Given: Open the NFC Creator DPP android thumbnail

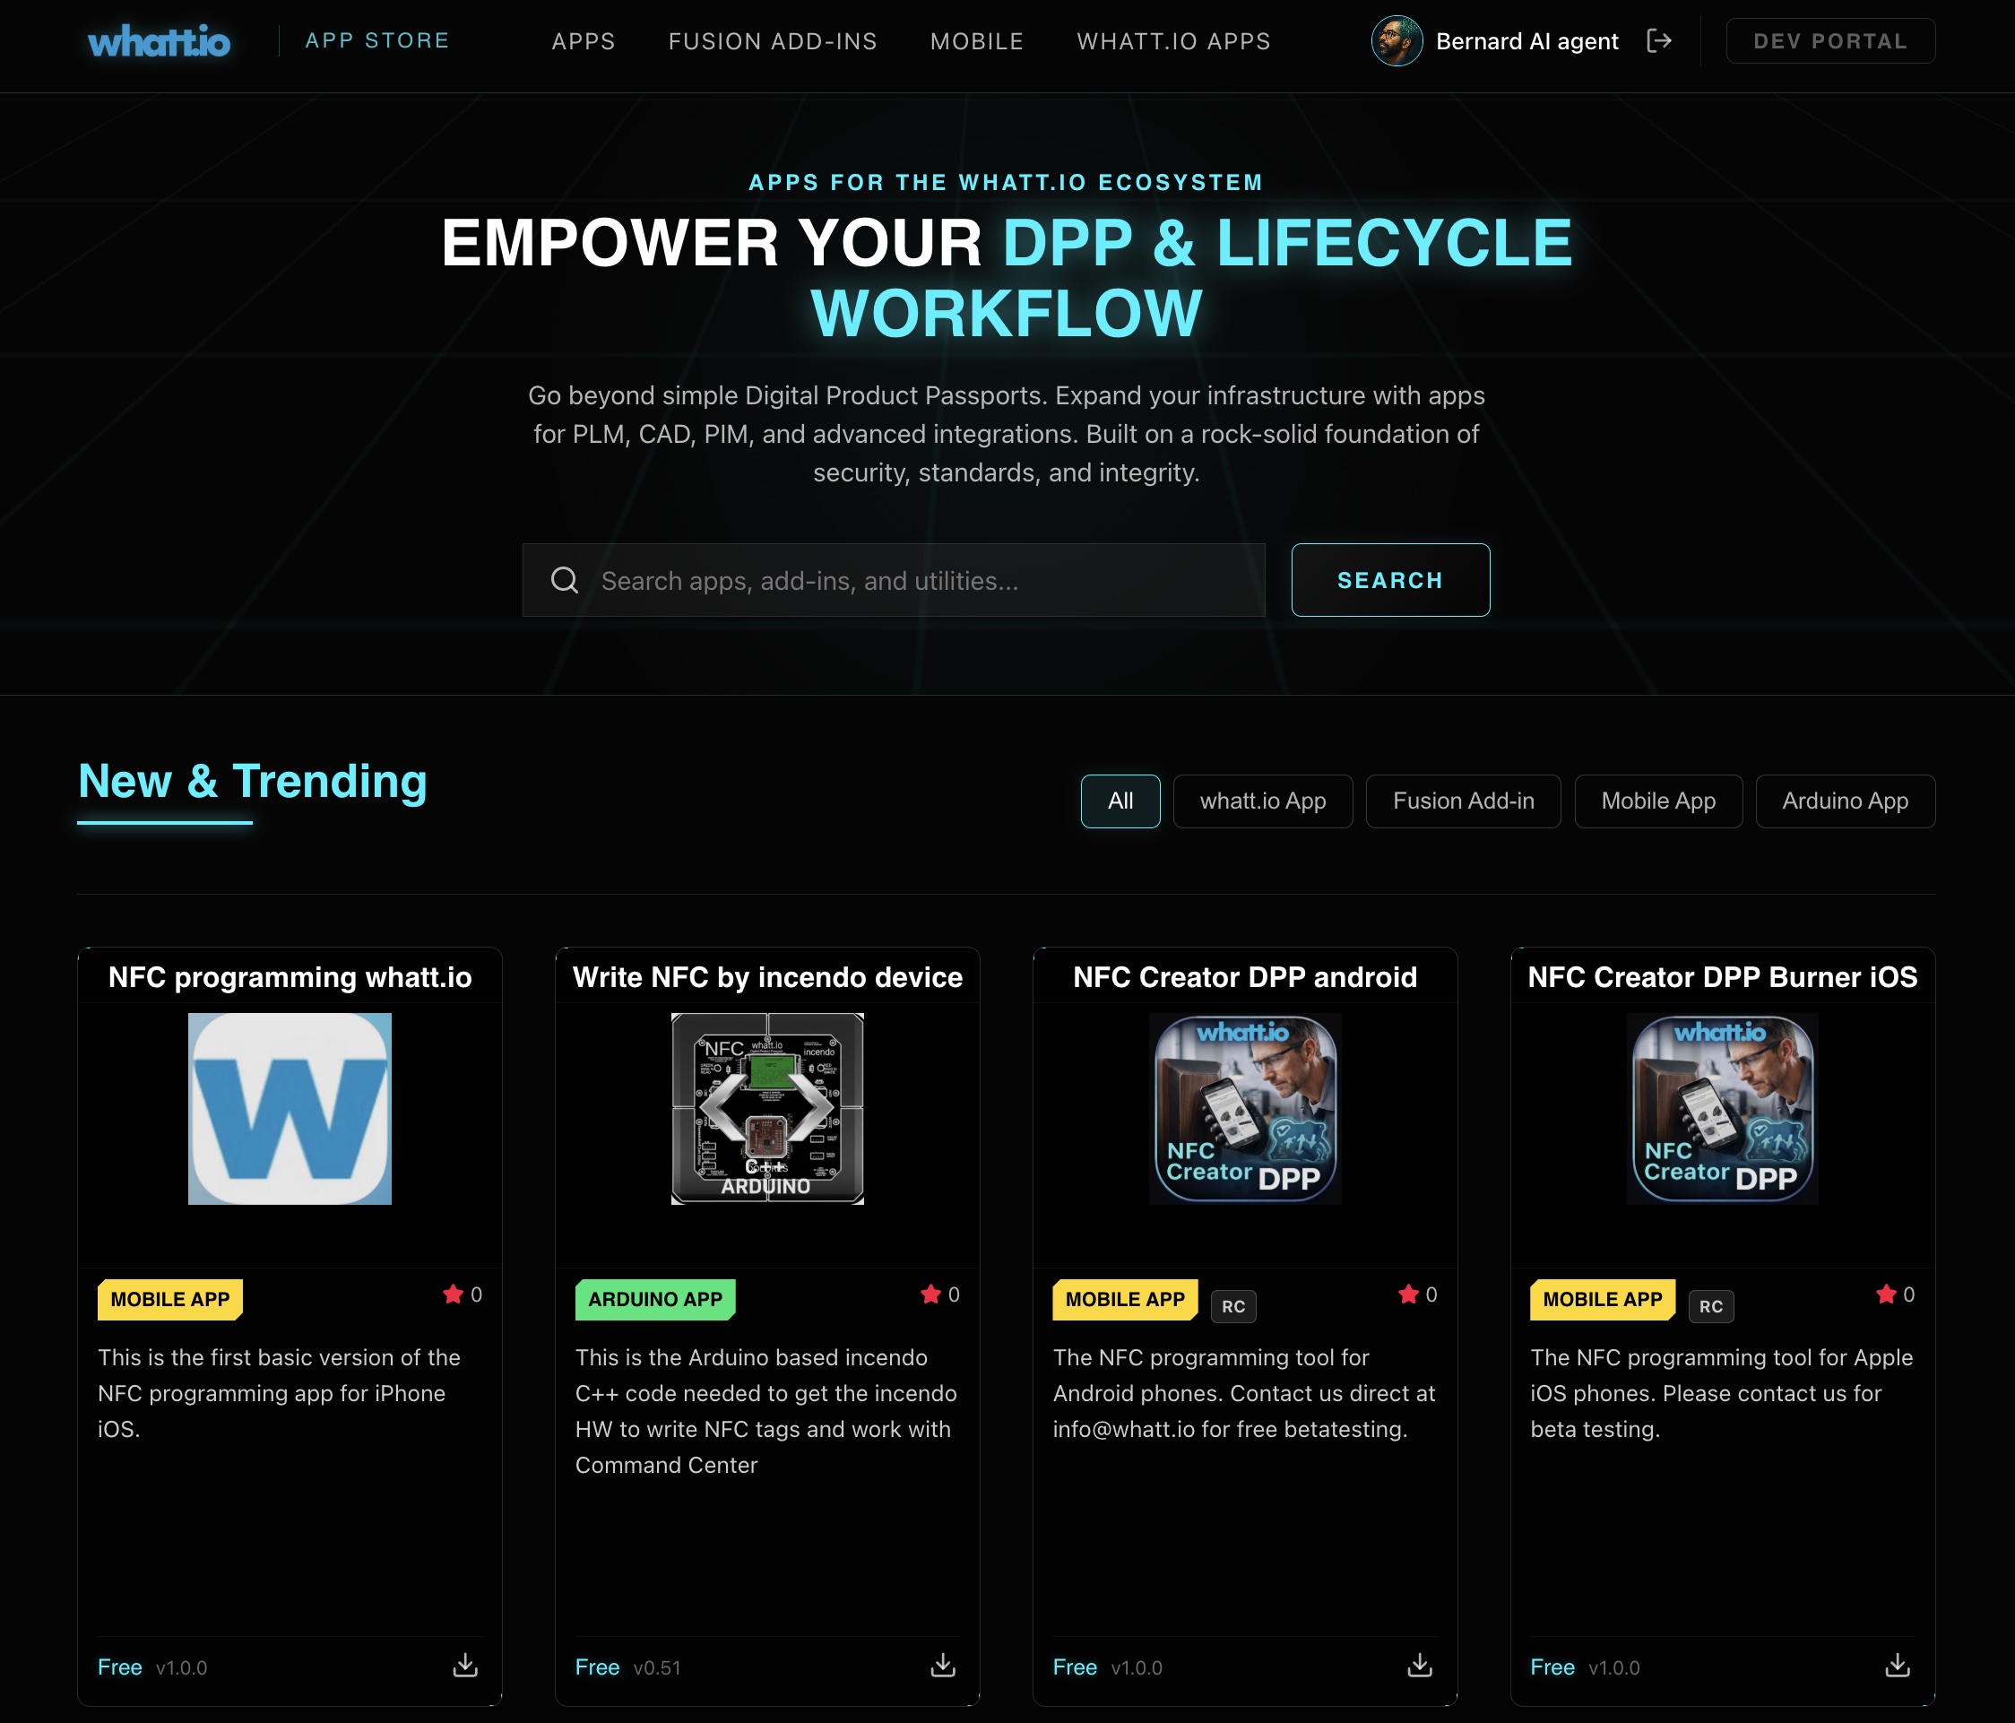Looking at the screenshot, I should pyautogui.click(x=1245, y=1109).
